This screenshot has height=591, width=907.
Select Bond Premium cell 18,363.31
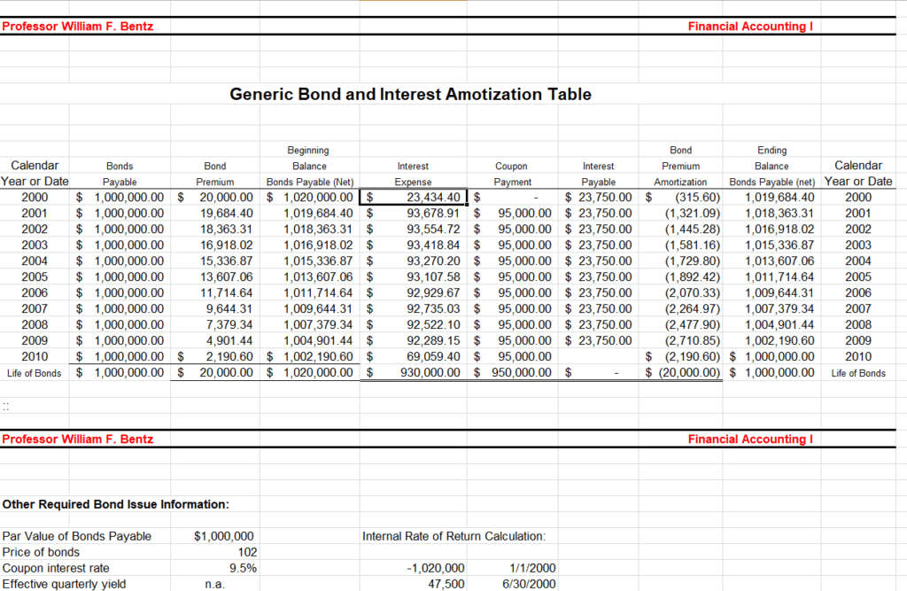[214, 229]
